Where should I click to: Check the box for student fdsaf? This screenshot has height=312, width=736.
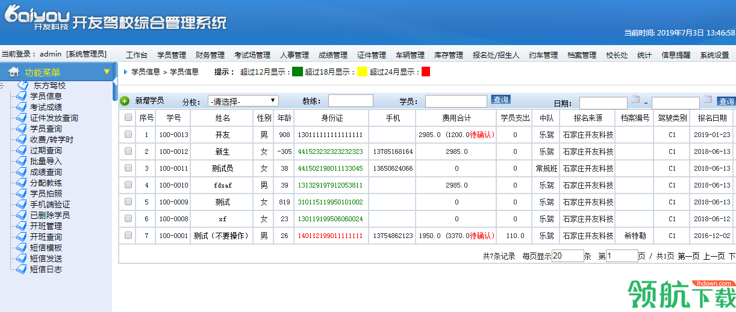(x=128, y=185)
